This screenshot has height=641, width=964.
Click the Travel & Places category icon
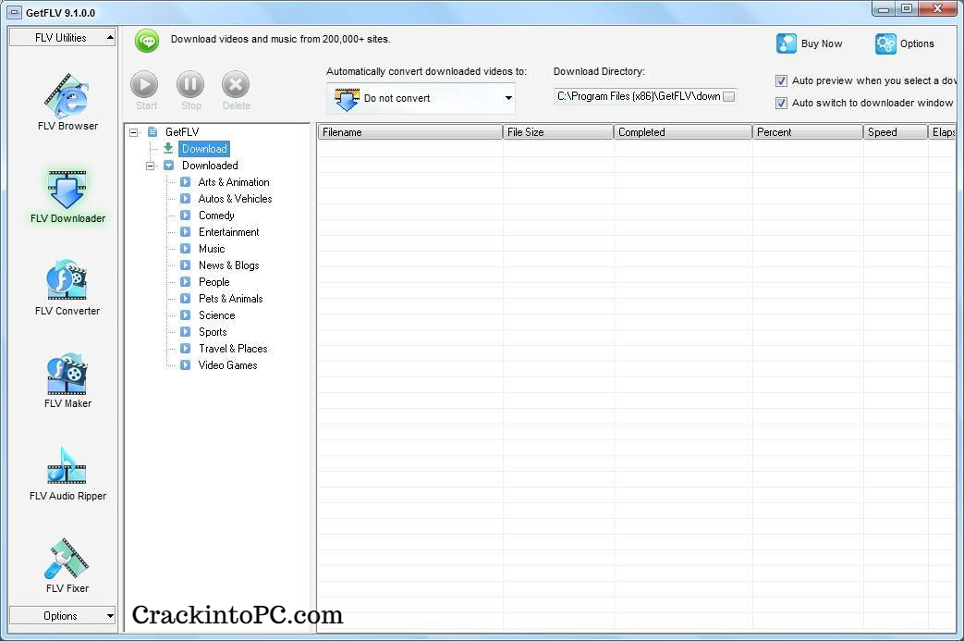pos(185,348)
